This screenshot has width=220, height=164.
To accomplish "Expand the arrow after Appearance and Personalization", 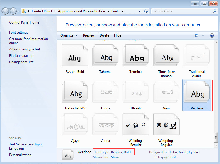I will click(108, 11).
